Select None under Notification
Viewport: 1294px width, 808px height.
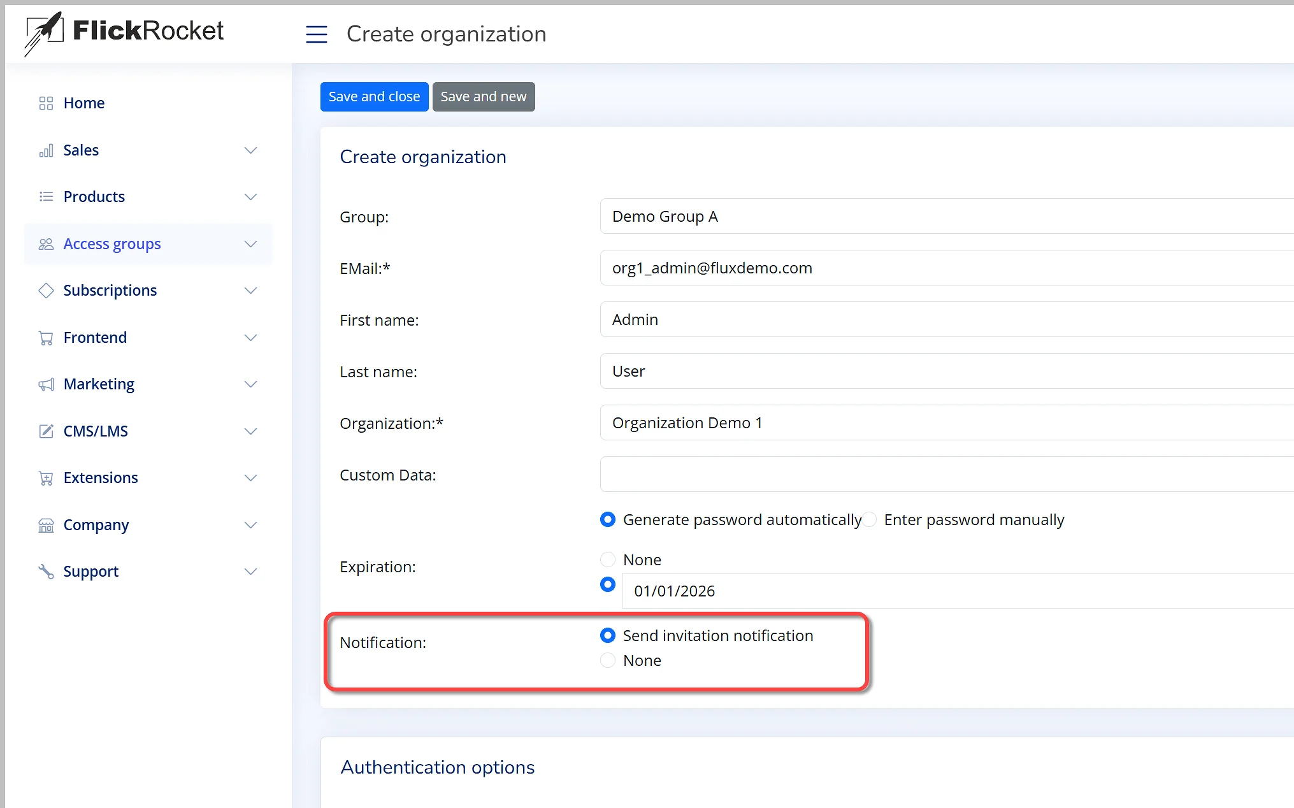click(x=608, y=660)
